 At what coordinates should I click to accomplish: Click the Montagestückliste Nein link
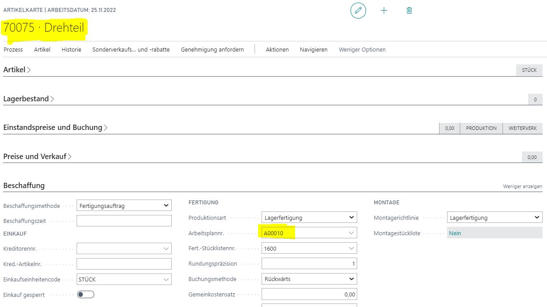455,233
